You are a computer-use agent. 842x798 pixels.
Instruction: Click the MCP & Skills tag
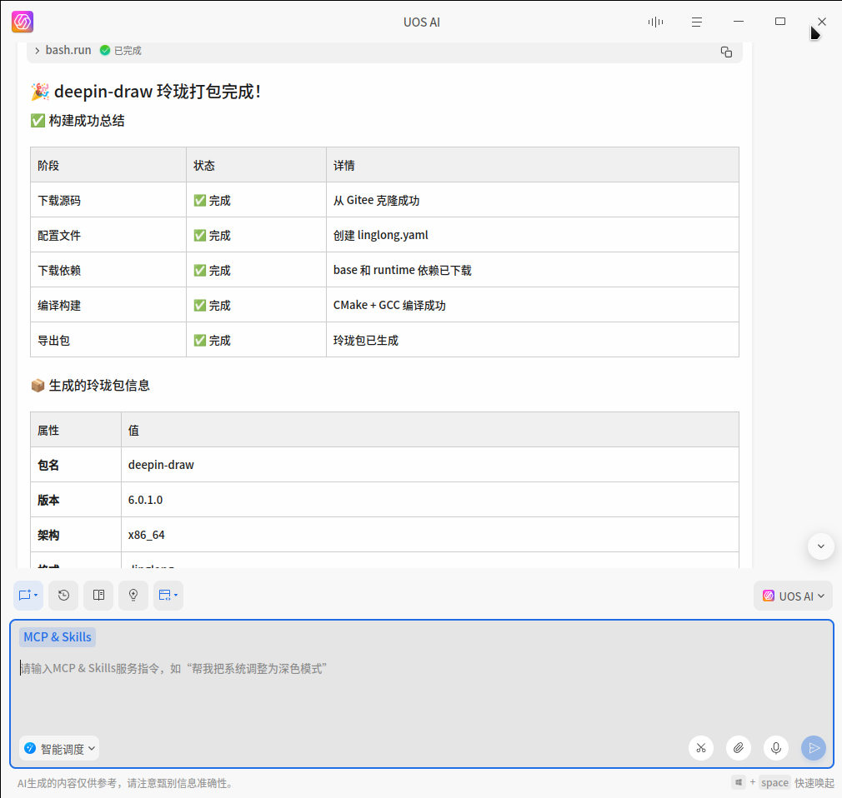tap(58, 637)
